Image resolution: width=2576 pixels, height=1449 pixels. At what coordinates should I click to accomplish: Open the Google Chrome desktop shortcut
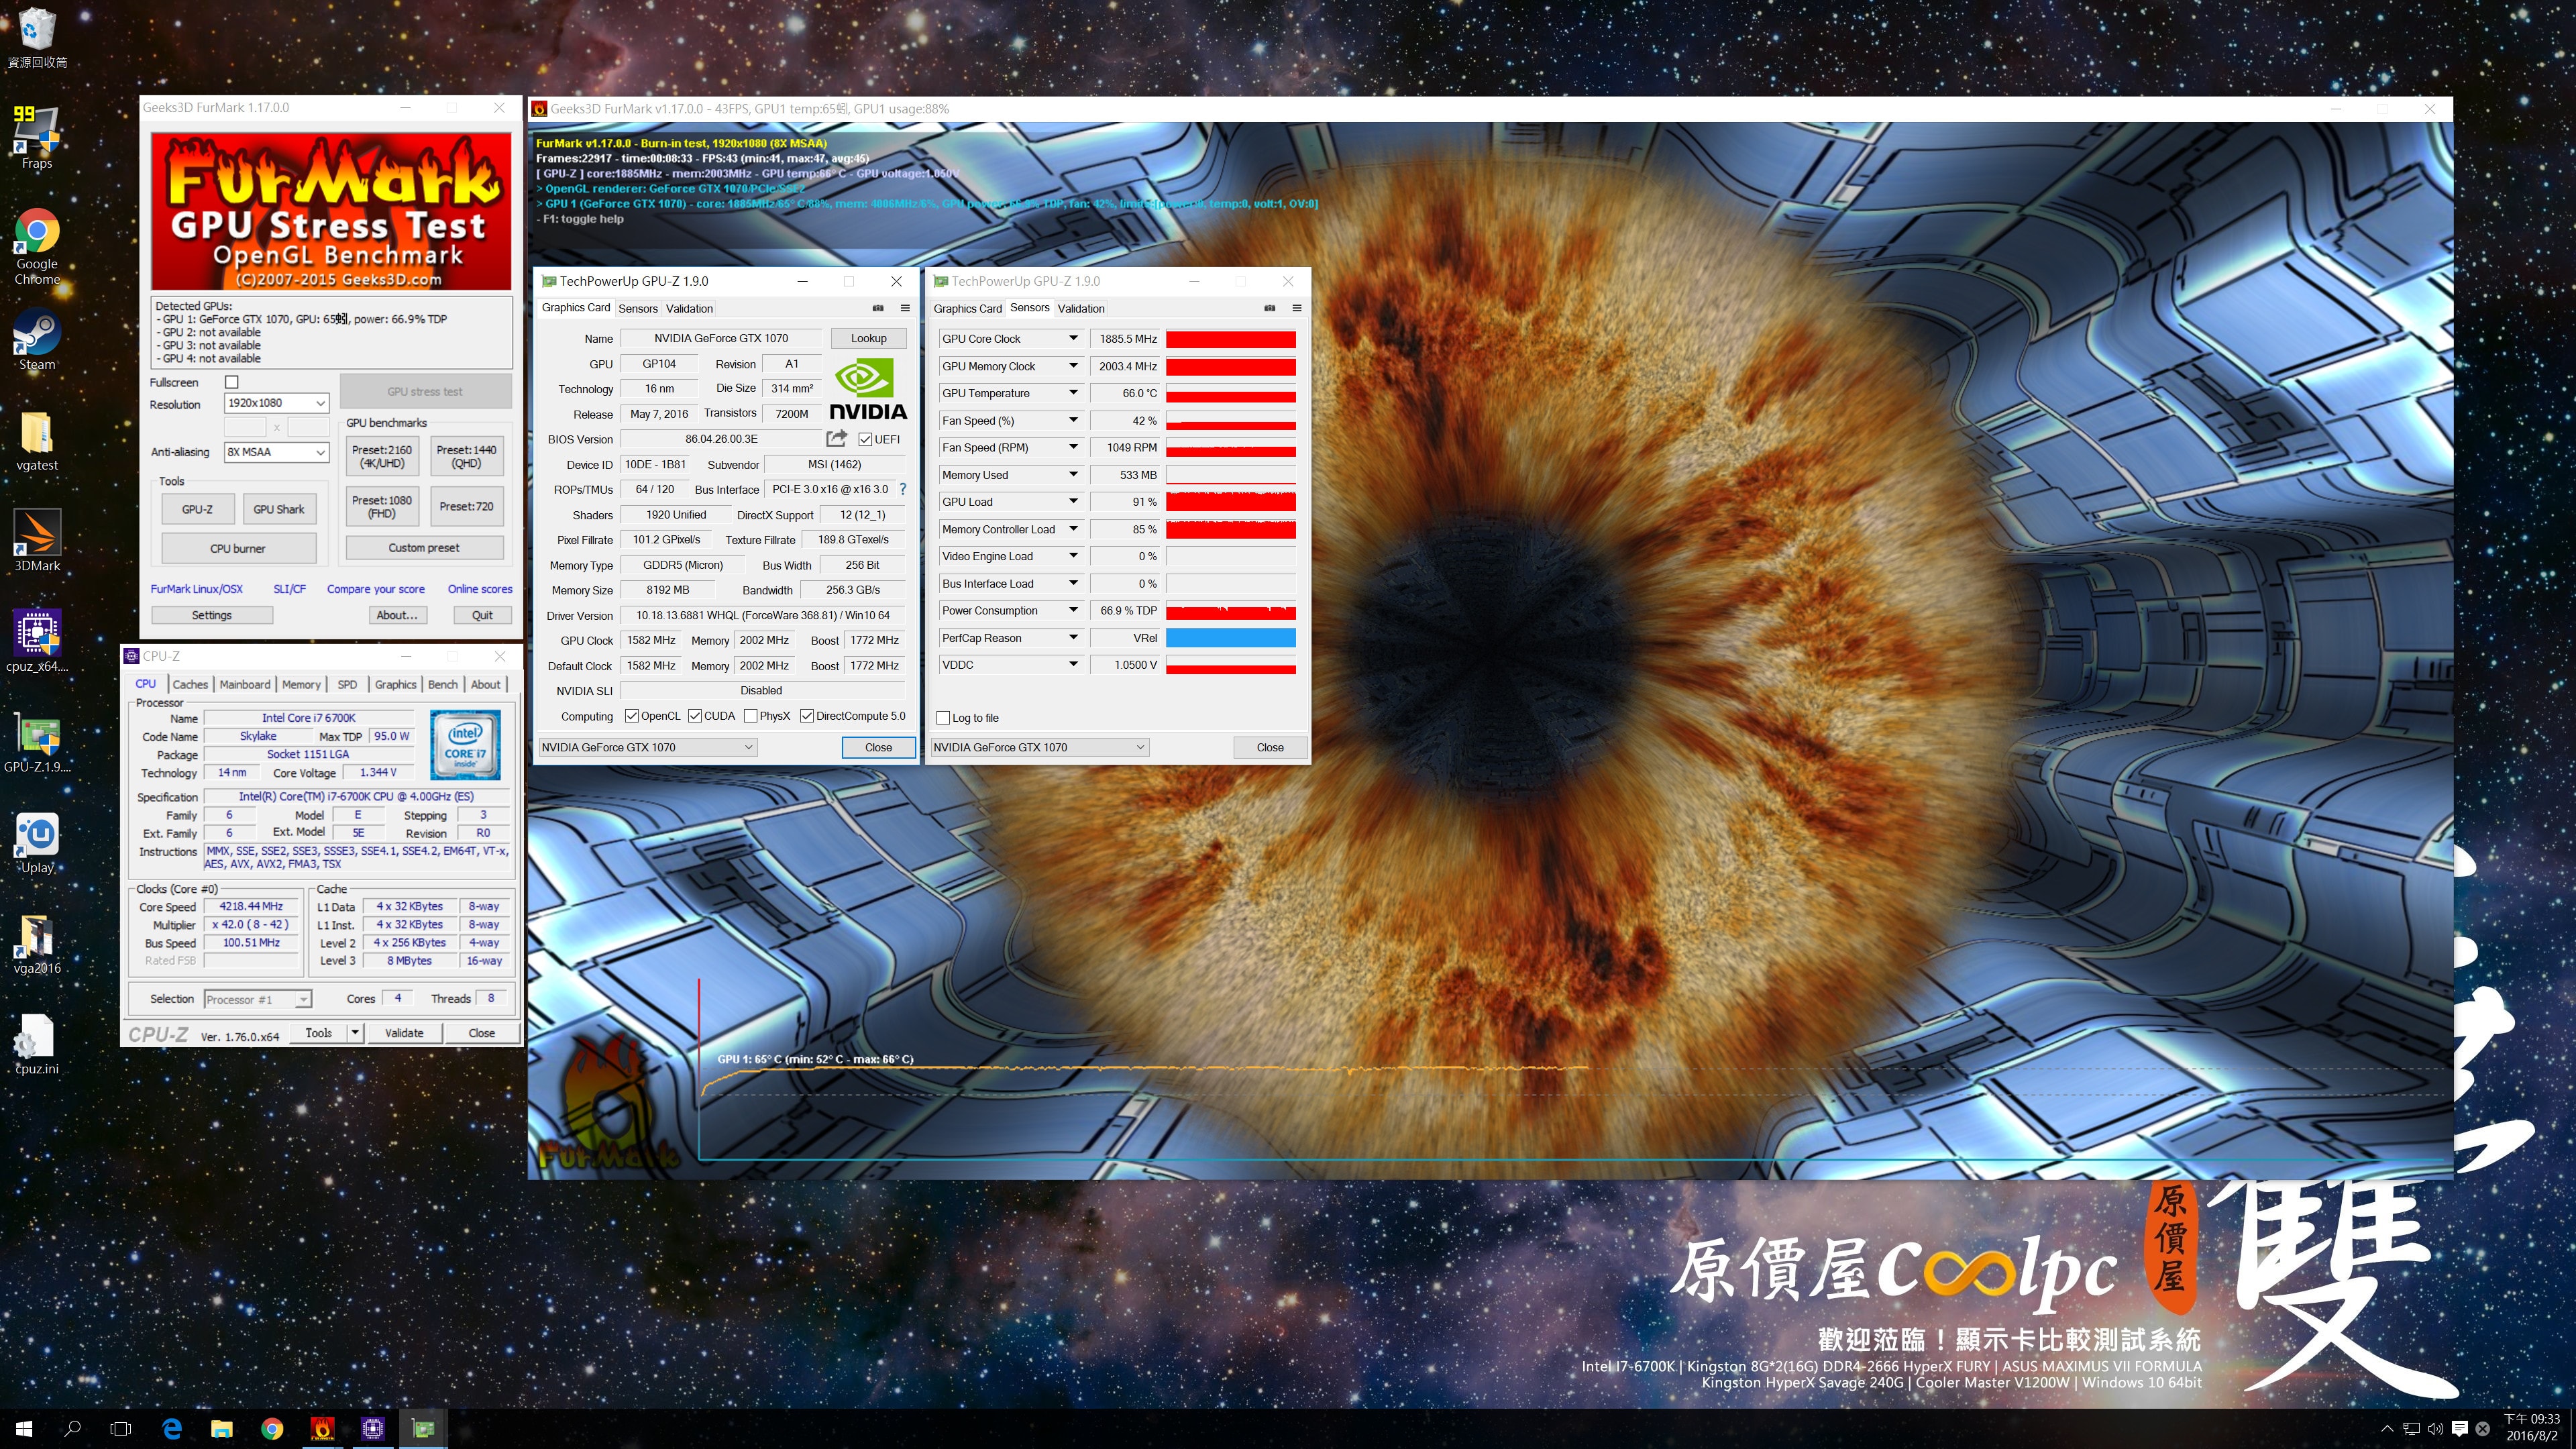point(37,245)
